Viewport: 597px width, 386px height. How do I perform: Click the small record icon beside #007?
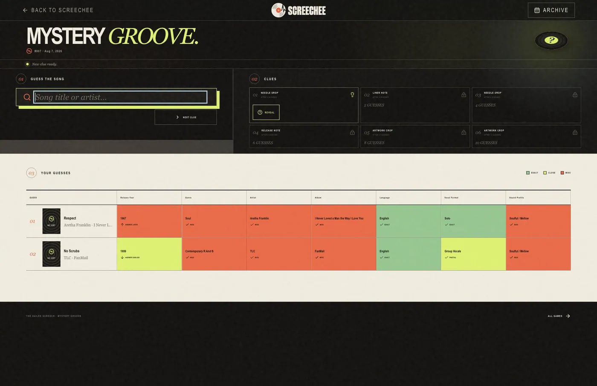(x=29, y=51)
